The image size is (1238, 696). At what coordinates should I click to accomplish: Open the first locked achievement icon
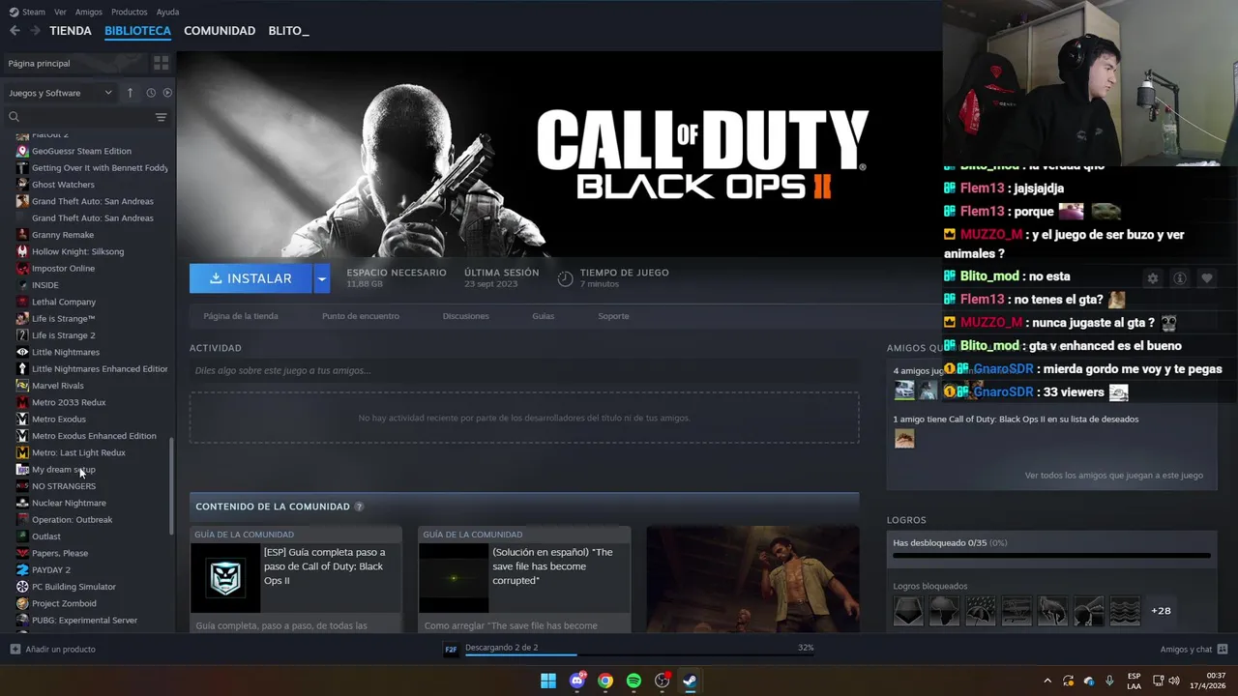click(908, 611)
